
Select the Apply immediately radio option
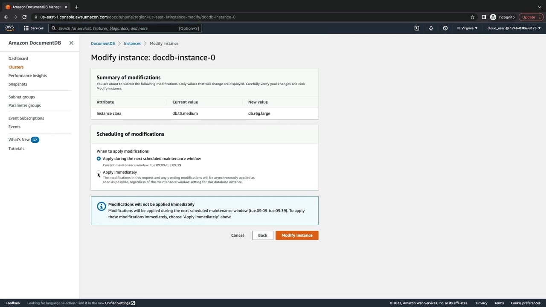coord(99,172)
